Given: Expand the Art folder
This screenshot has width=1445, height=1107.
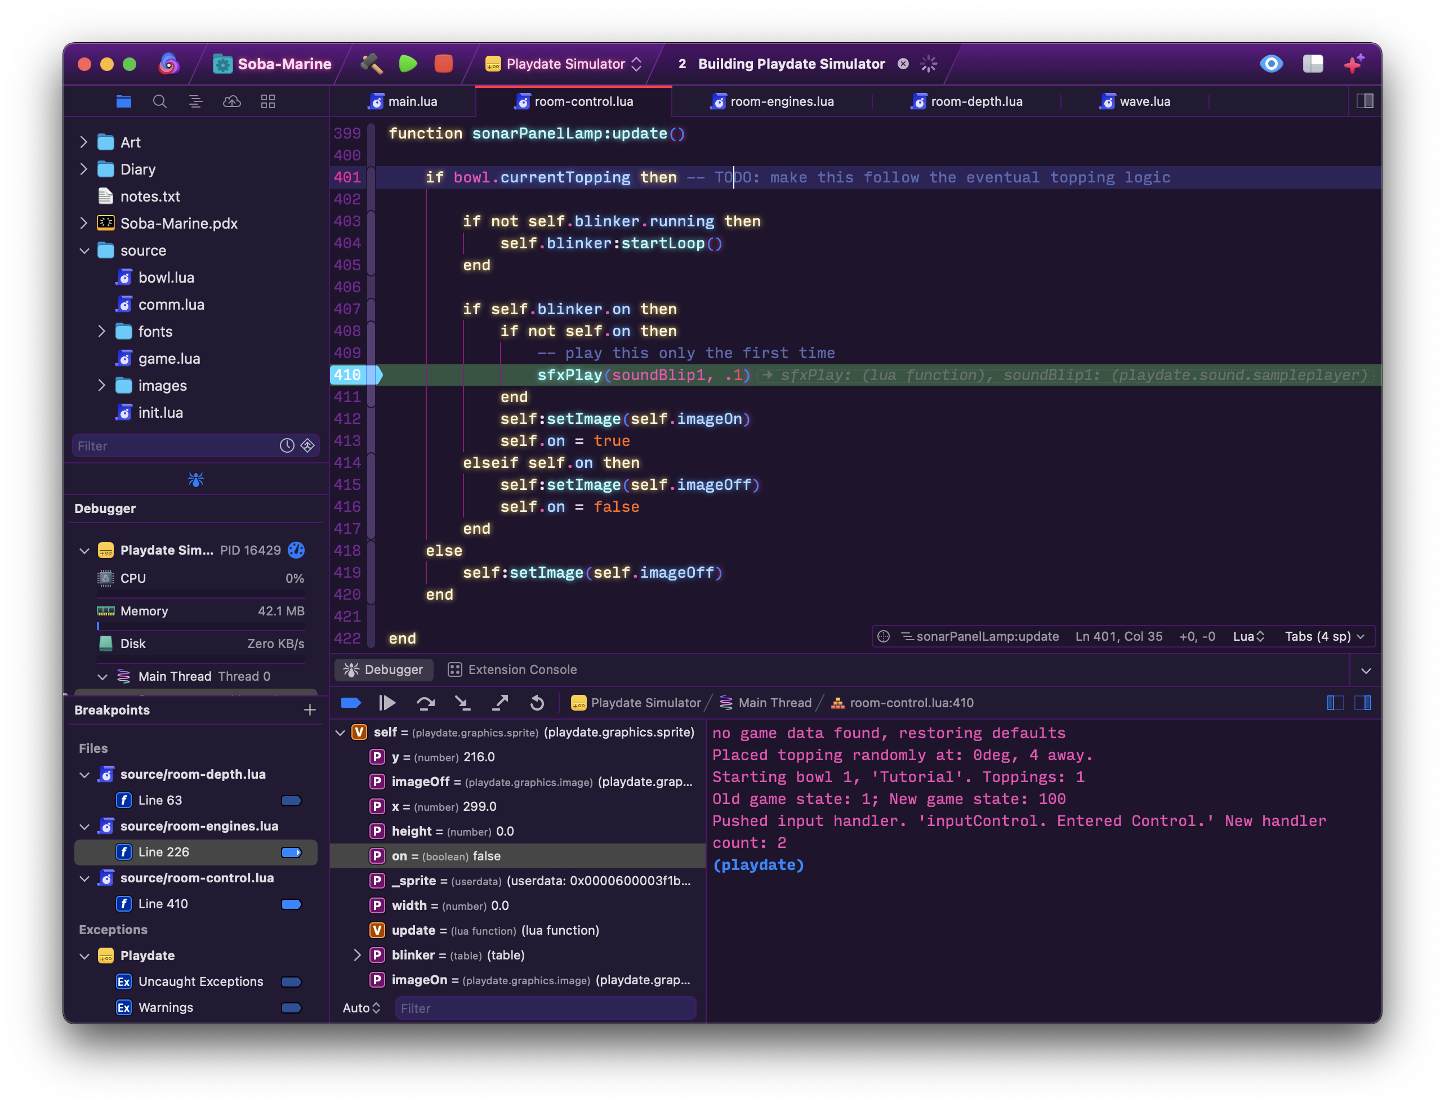Looking at the screenshot, I should tap(84, 142).
